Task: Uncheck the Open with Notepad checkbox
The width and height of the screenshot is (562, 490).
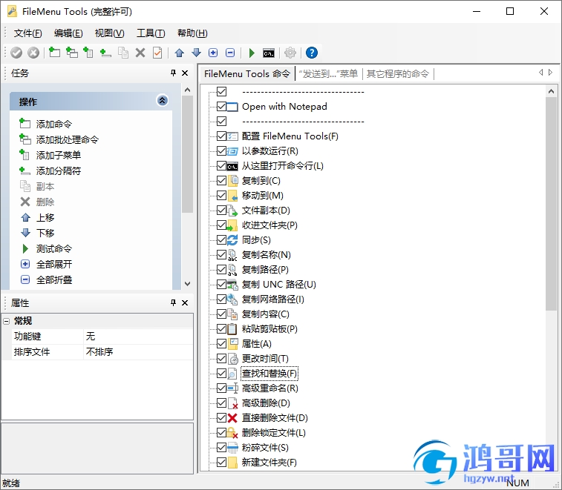Action: pos(221,106)
